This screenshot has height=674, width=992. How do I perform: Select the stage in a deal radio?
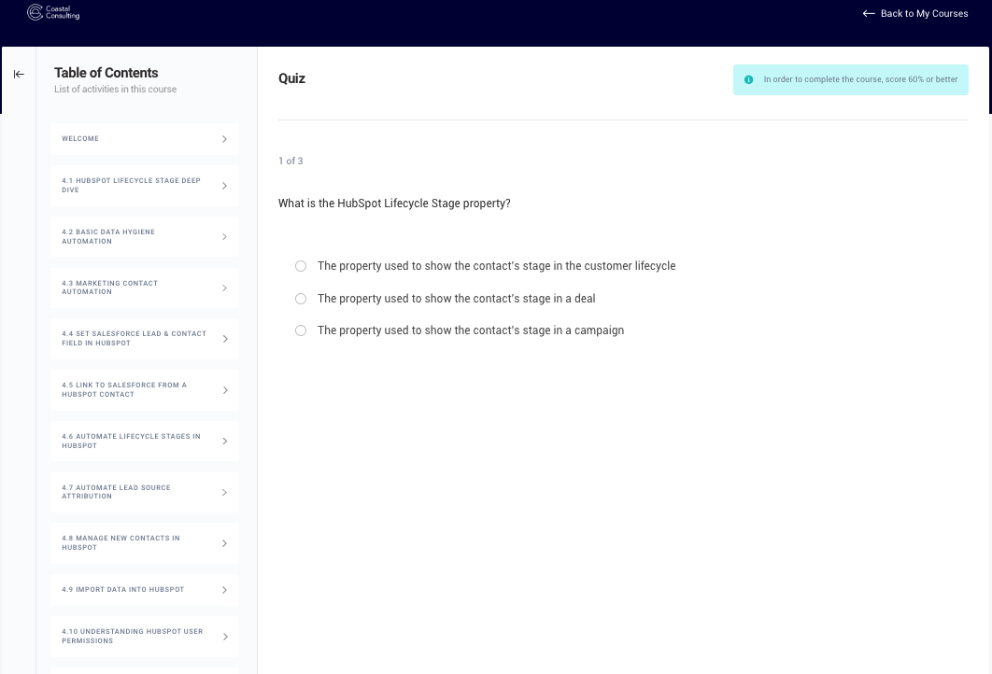[x=301, y=299]
